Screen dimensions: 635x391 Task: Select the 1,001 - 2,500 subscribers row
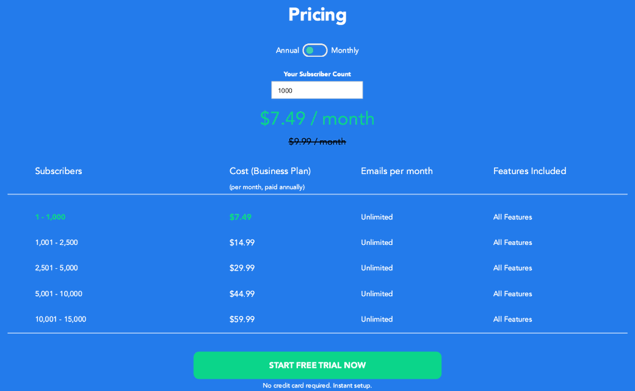pyautogui.click(x=56, y=243)
